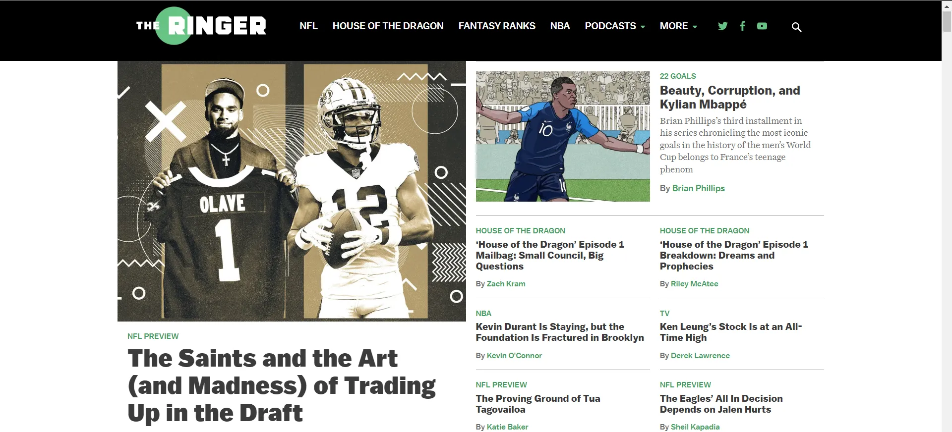This screenshot has width=952, height=432.
Task: Open House of the Dragon label above Mailbag
Action: [520, 230]
